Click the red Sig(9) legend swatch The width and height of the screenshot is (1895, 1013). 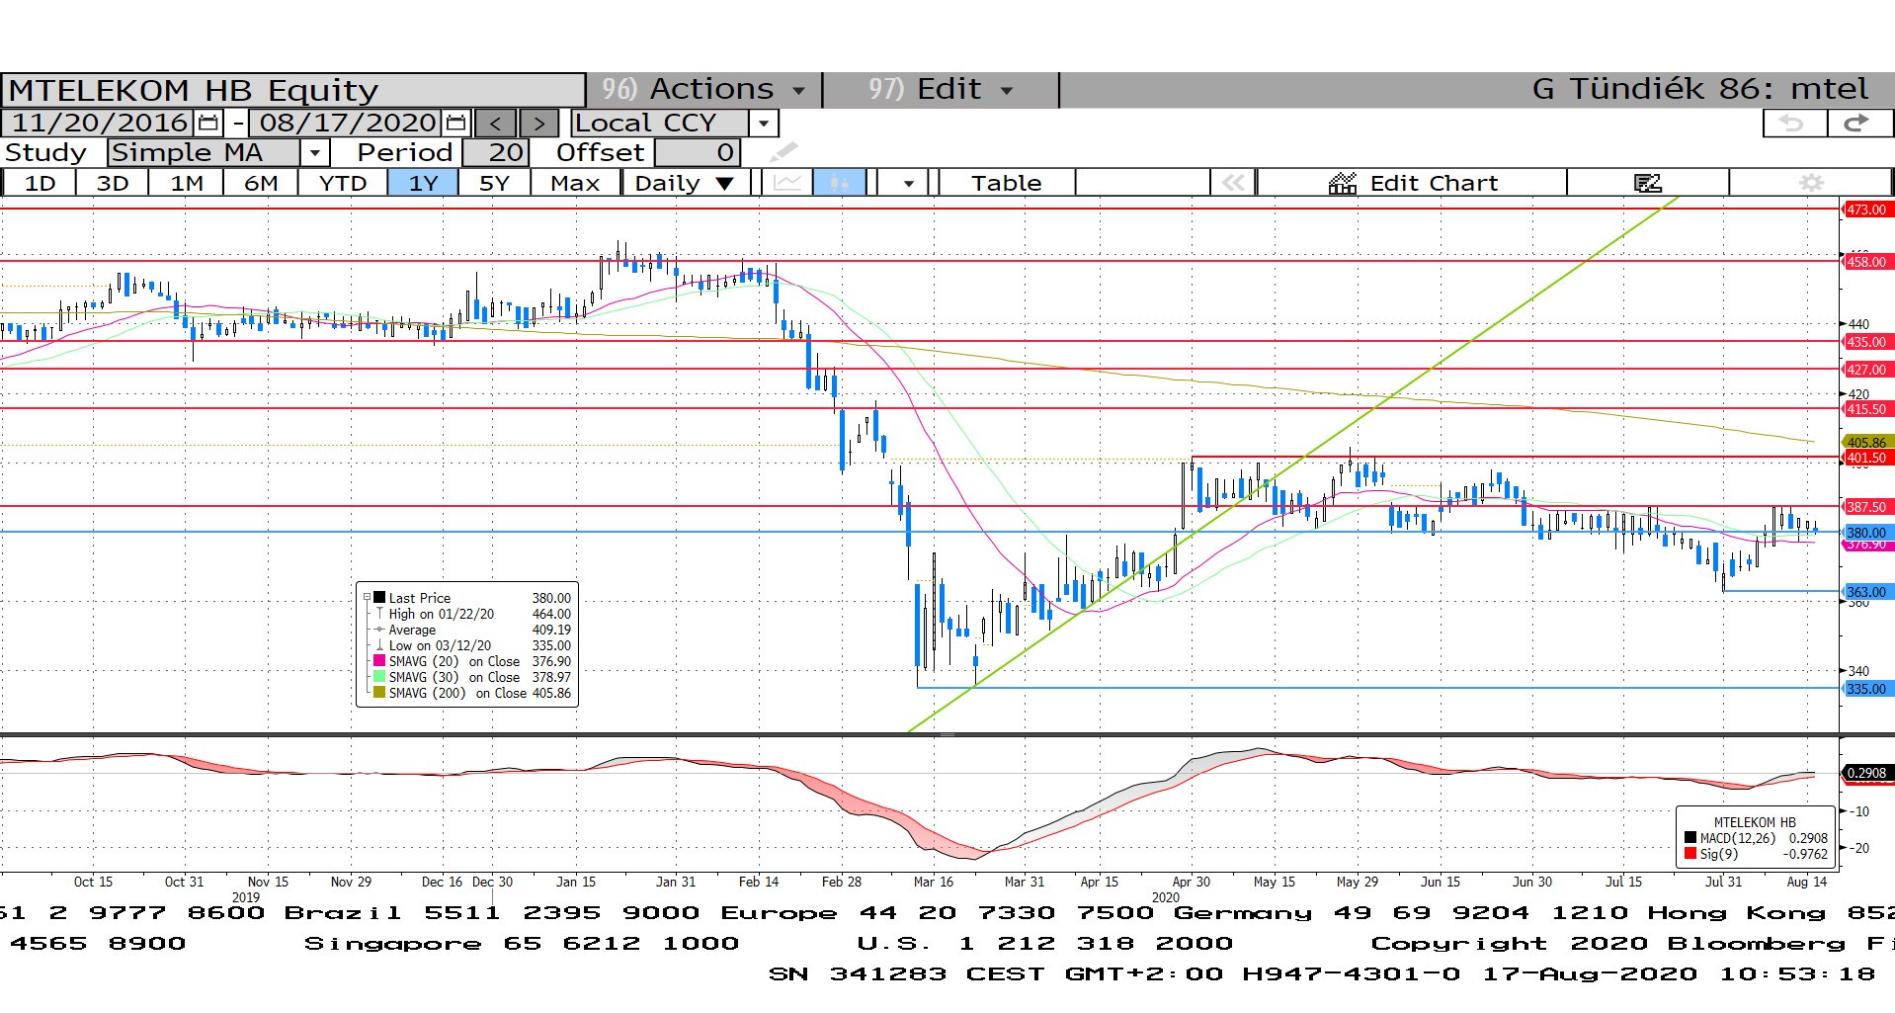pos(1689,854)
